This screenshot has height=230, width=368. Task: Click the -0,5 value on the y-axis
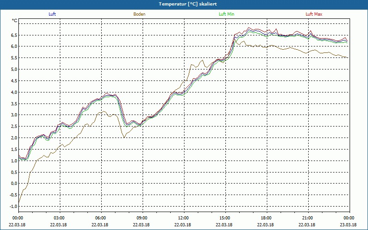[13, 195]
